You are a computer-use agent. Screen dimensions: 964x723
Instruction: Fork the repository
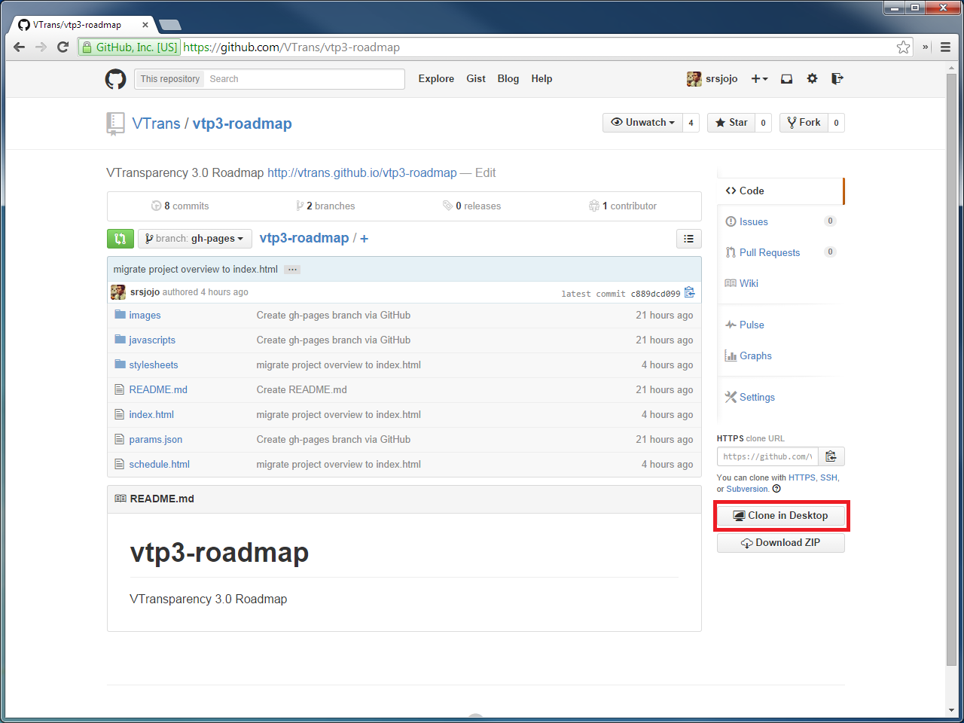pos(804,123)
